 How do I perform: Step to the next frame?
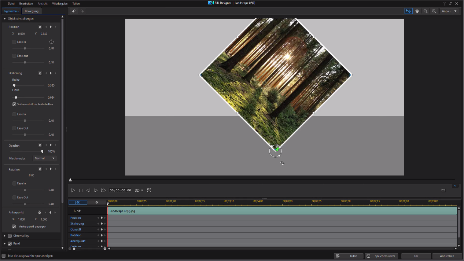pyautogui.click(x=95, y=190)
